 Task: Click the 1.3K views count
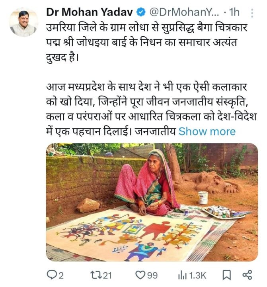click(x=198, y=275)
